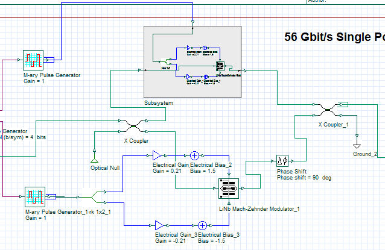Click the 'Gain = 0.21' parameter text
Screen dimensions: 385x250
tap(167, 171)
